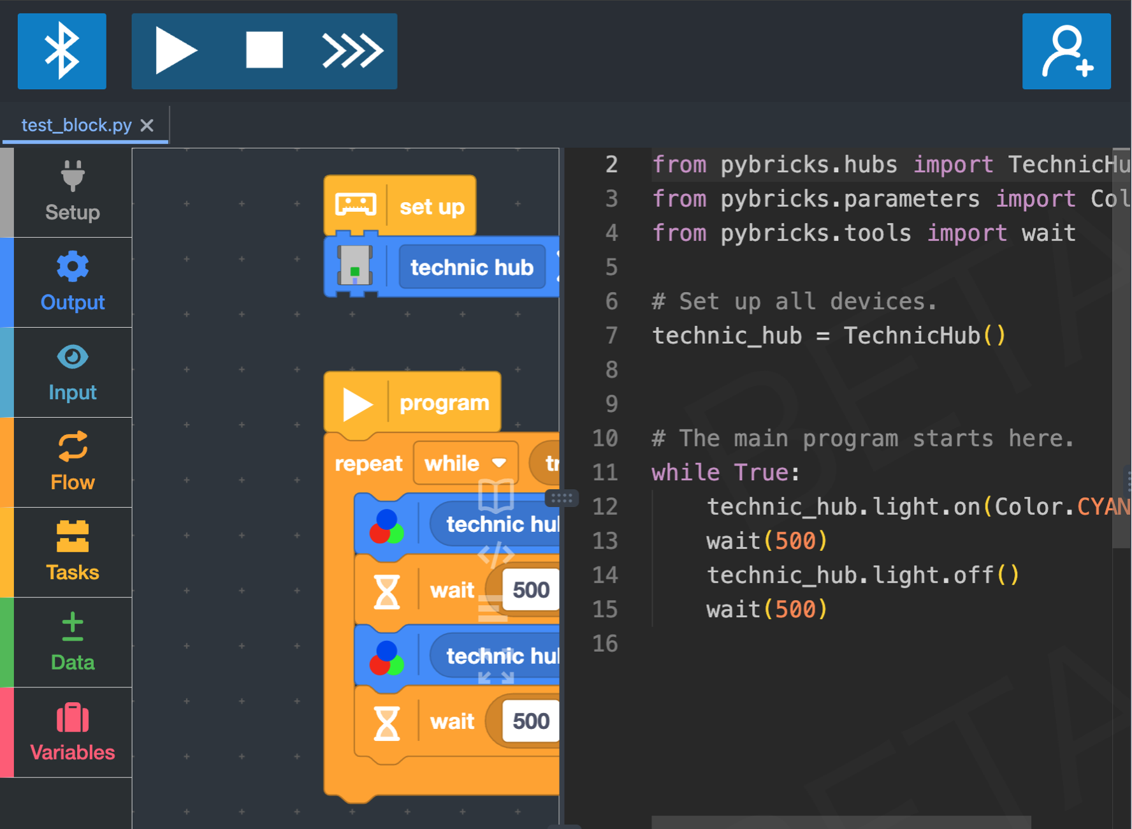This screenshot has width=1132, height=829.
Task: Open the Input block category
Action: click(x=73, y=372)
